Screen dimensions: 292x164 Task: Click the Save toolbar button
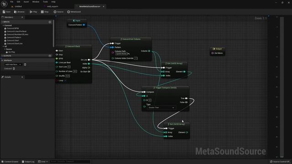click(x=6, y=12)
